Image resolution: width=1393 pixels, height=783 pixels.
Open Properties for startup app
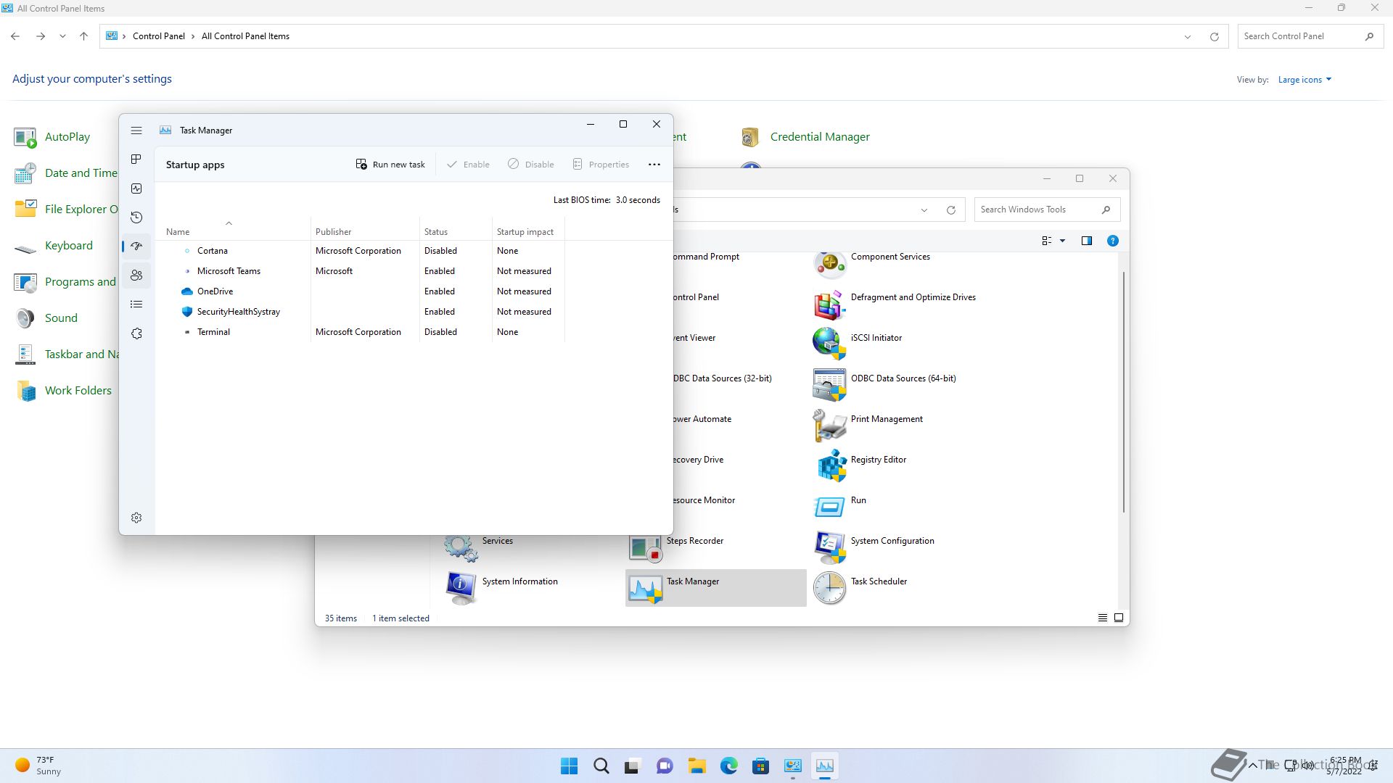click(601, 165)
